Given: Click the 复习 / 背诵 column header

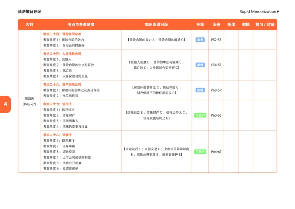Looking at the screenshot, I should [x=265, y=24].
